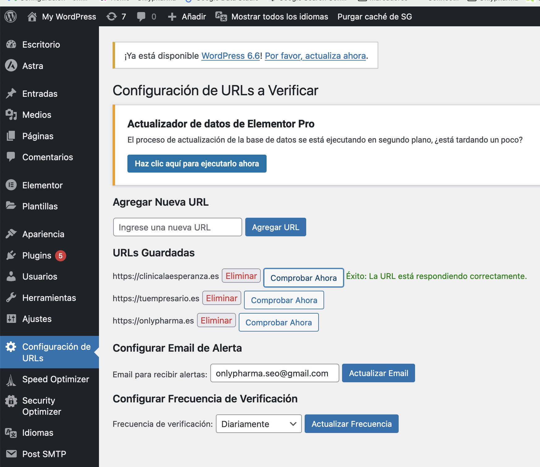Click the home icon beside My WordPress
540x467 pixels.
pos(32,16)
